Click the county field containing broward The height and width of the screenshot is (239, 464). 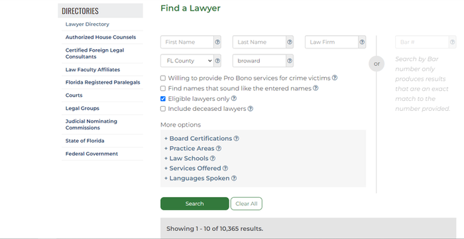pos(259,60)
